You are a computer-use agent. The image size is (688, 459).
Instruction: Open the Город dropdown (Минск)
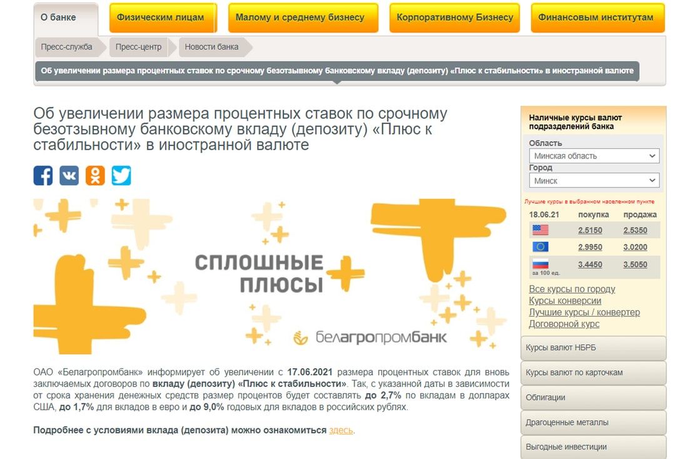pos(594,180)
